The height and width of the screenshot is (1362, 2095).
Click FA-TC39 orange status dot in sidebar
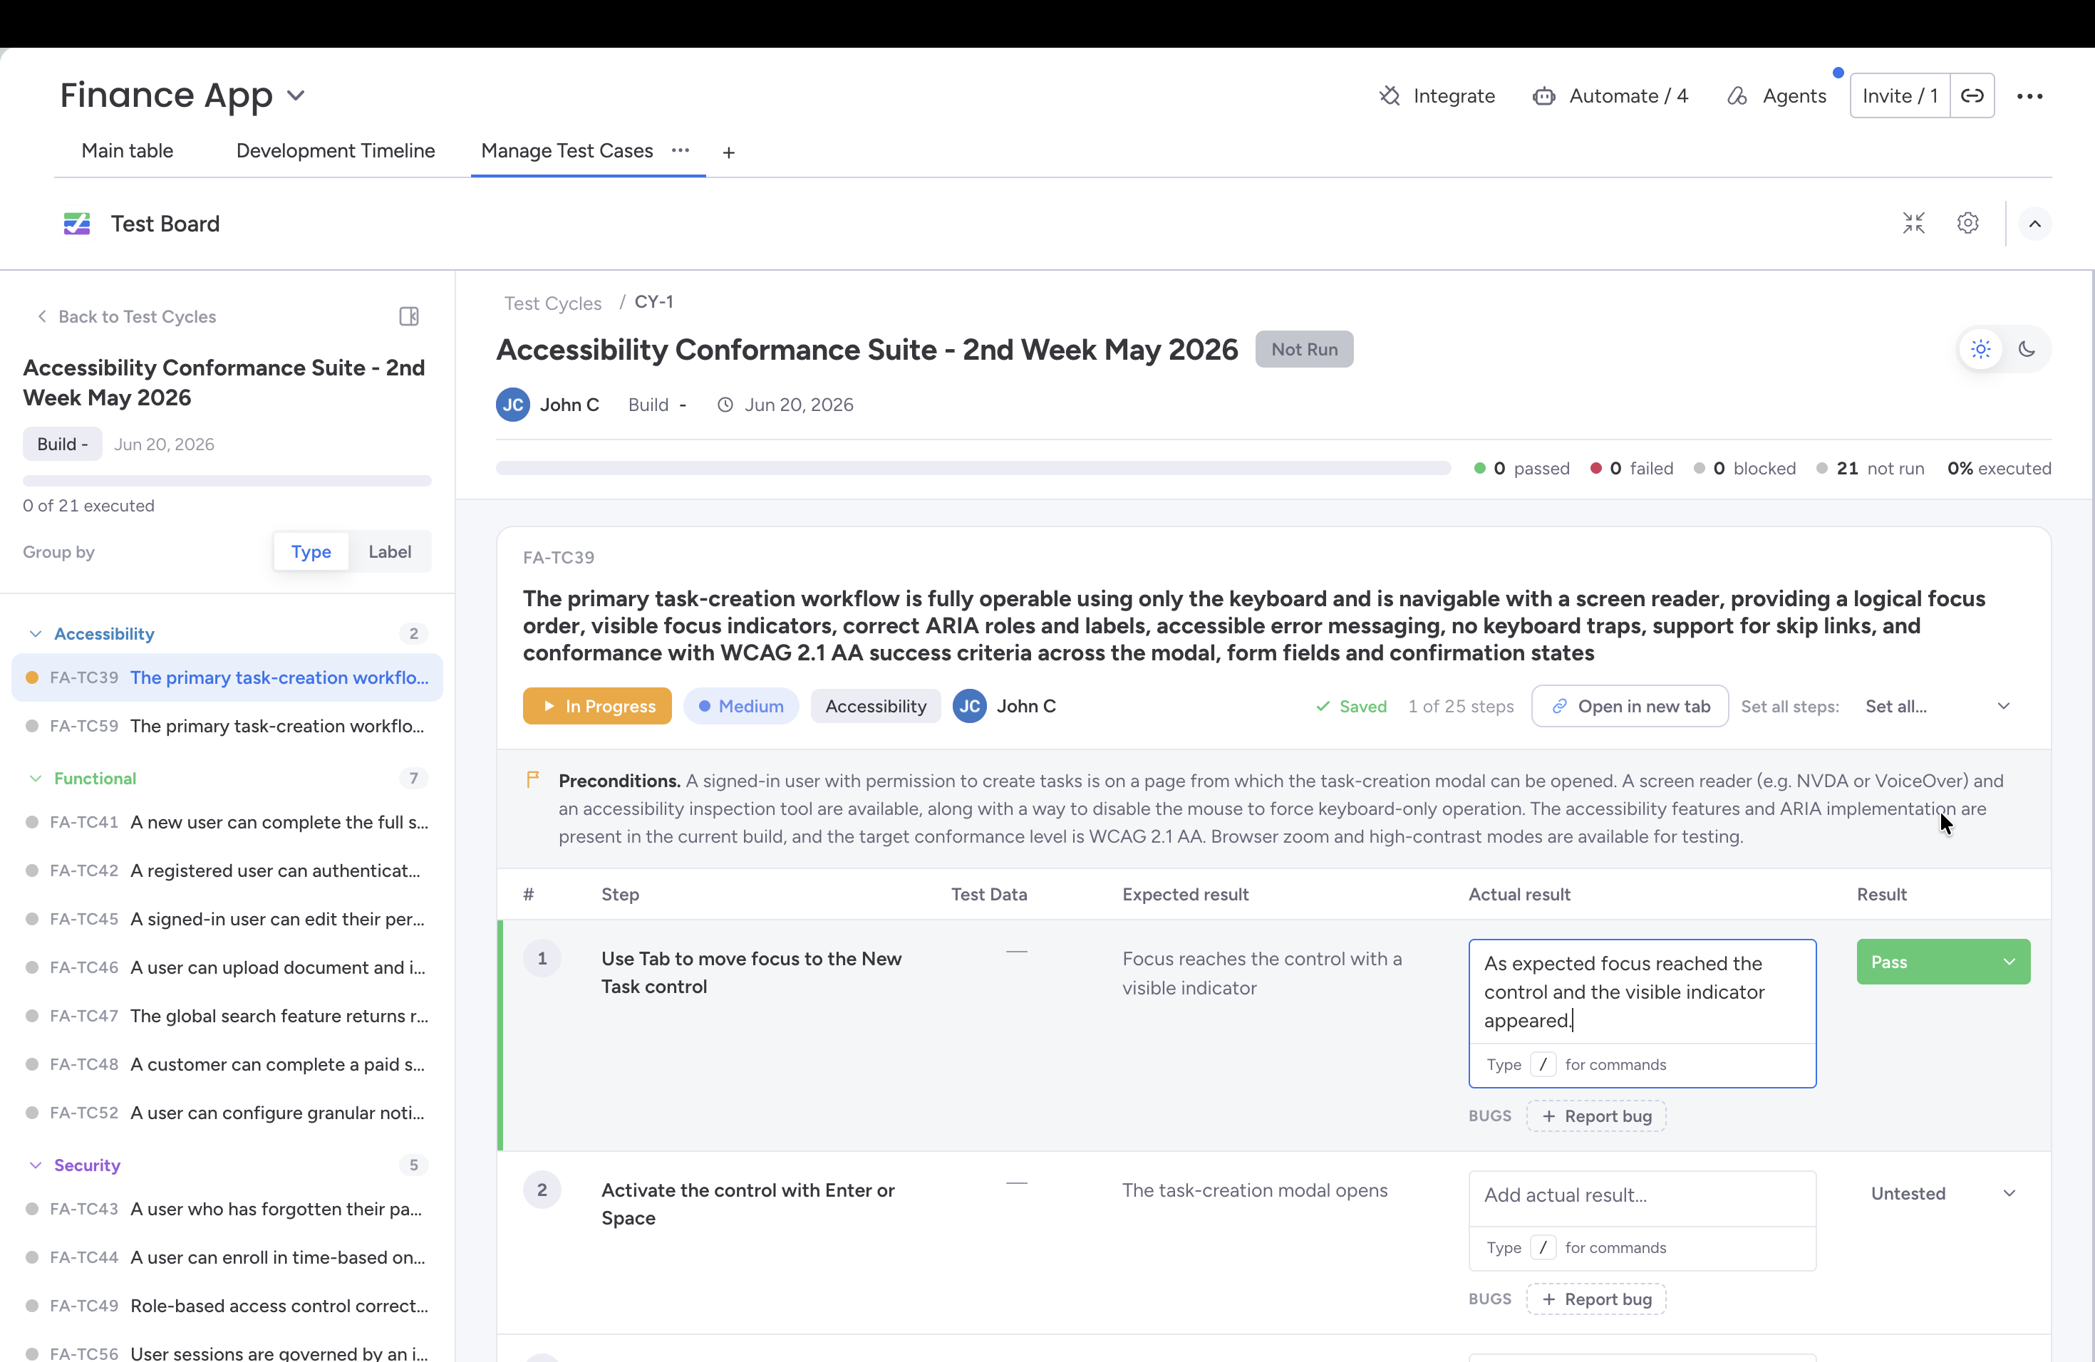click(31, 677)
